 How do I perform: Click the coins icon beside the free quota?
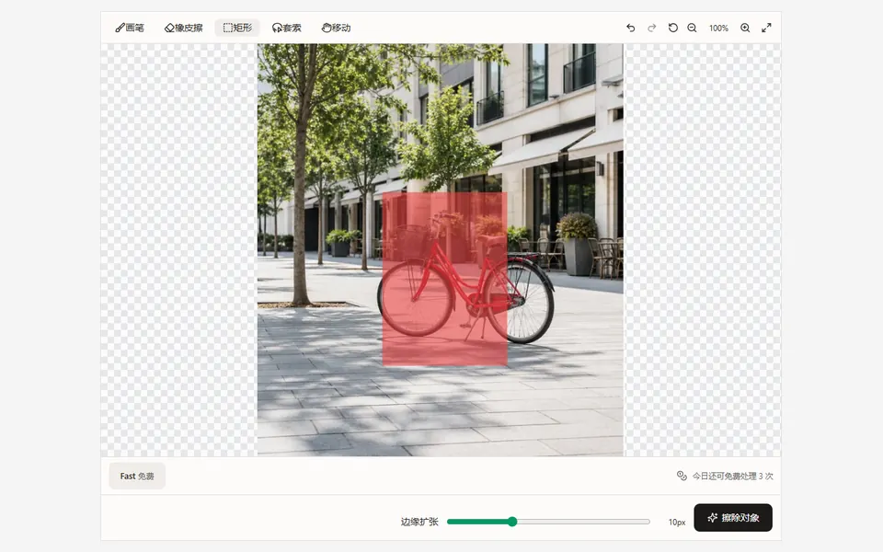[682, 476]
